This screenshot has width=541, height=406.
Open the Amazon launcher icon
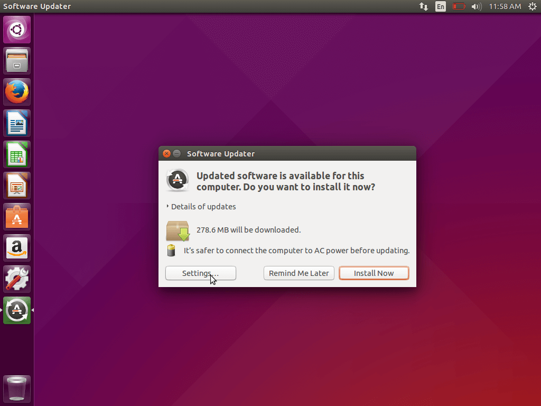click(17, 248)
